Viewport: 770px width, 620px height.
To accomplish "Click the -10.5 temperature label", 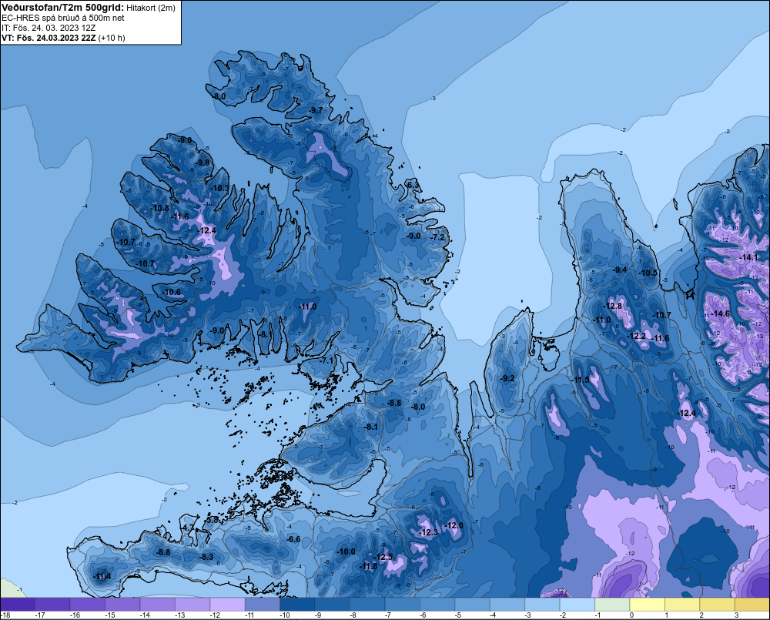I will 648,273.
